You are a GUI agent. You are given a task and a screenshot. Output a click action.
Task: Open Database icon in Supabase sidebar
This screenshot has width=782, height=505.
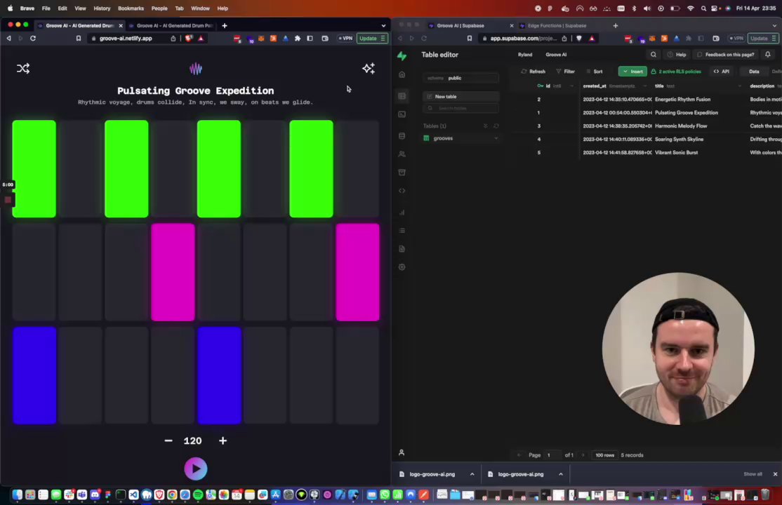tap(402, 135)
